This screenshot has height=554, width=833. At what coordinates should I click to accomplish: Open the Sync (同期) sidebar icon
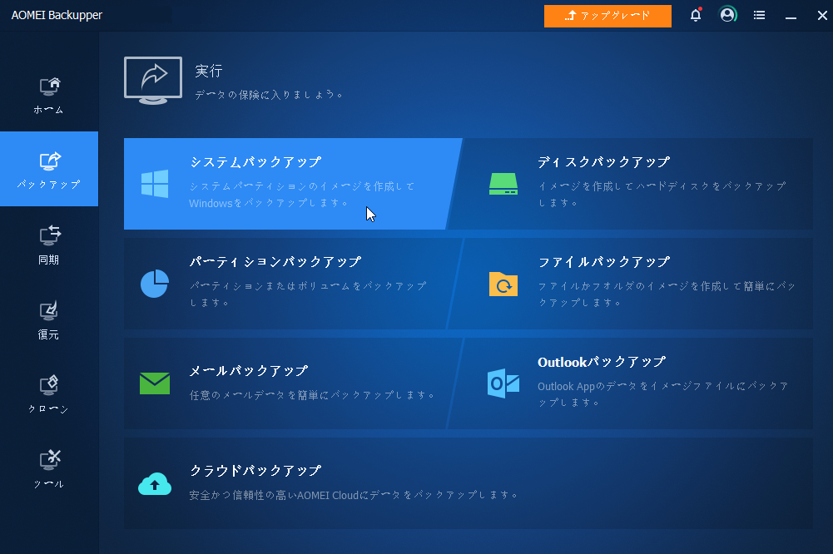(x=49, y=235)
